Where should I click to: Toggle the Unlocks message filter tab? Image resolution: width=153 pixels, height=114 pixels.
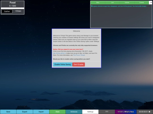(x=127, y=3)
